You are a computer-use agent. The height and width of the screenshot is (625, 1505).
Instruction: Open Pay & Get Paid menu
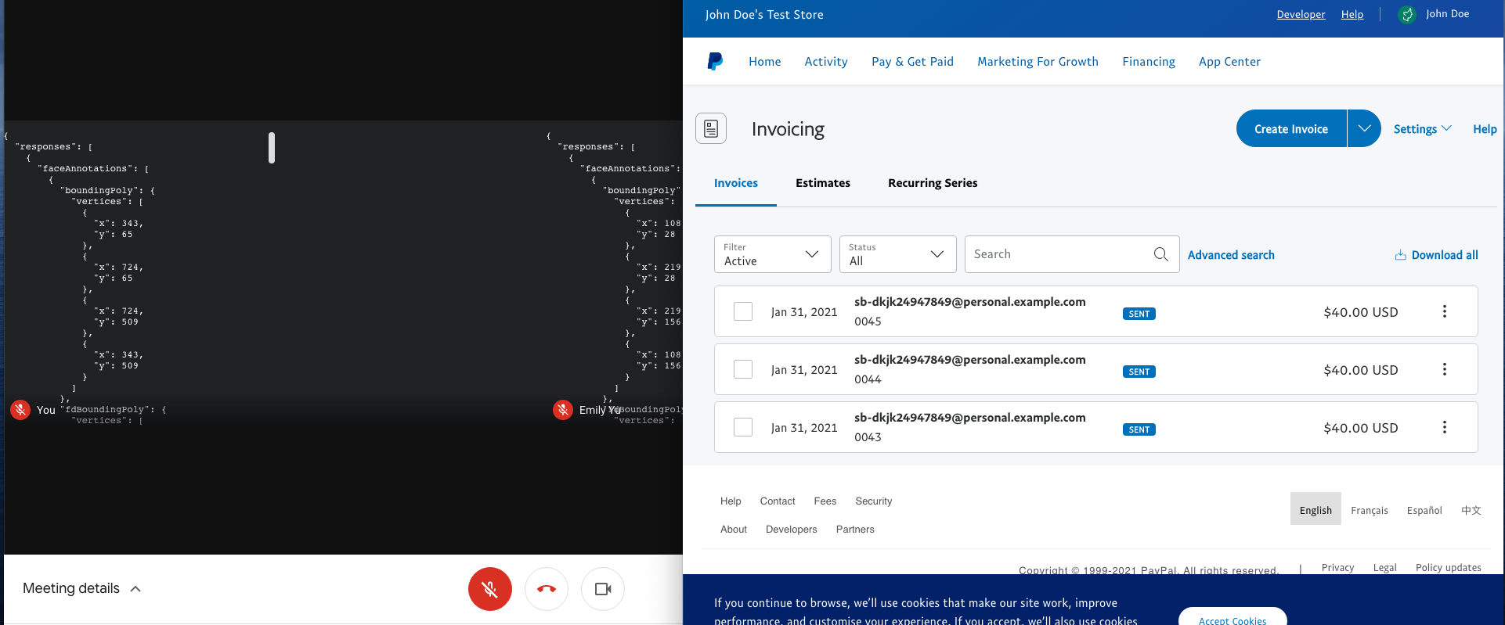(912, 62)
